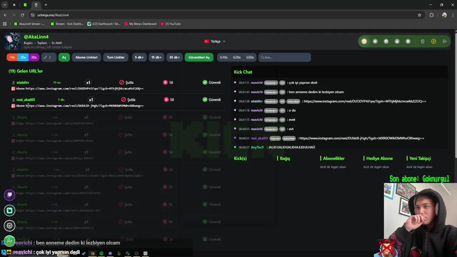
Task: Click the yellow pause icon in toolbar
Action: click(433, 41)
